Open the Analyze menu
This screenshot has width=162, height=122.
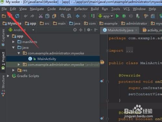pos(65,9)
